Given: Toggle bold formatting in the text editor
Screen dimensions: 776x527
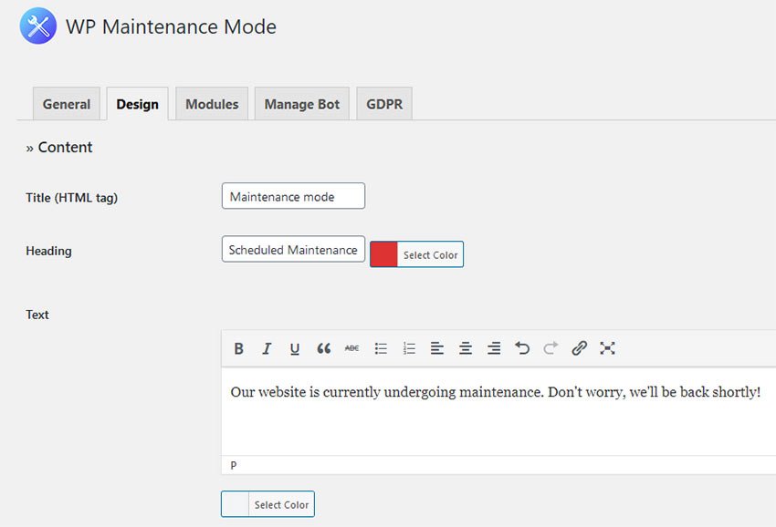Looking at the screenshot, I should point(238,348).
